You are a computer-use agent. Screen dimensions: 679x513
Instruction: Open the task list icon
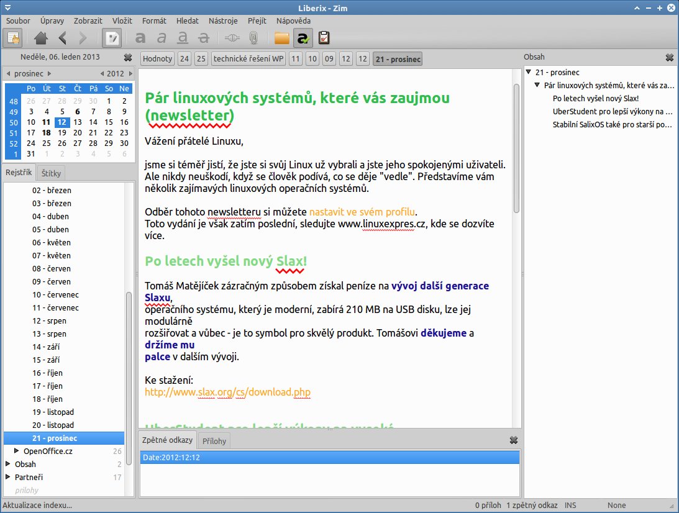pyautogui.click(x=324, y=38)
